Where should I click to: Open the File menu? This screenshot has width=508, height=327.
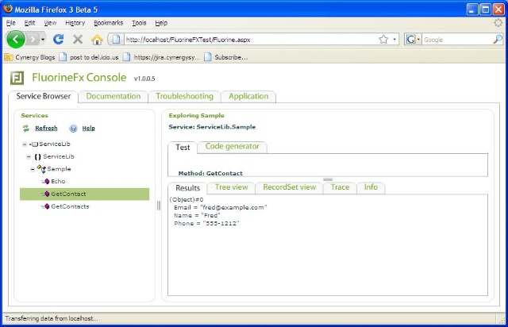tap(10, 23)
